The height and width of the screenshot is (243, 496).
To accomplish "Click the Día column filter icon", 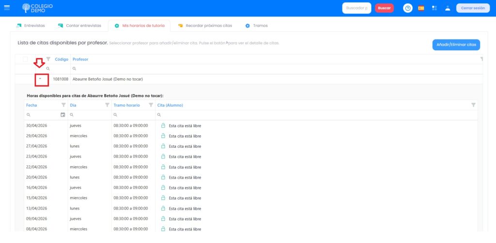I will [107, 105].
